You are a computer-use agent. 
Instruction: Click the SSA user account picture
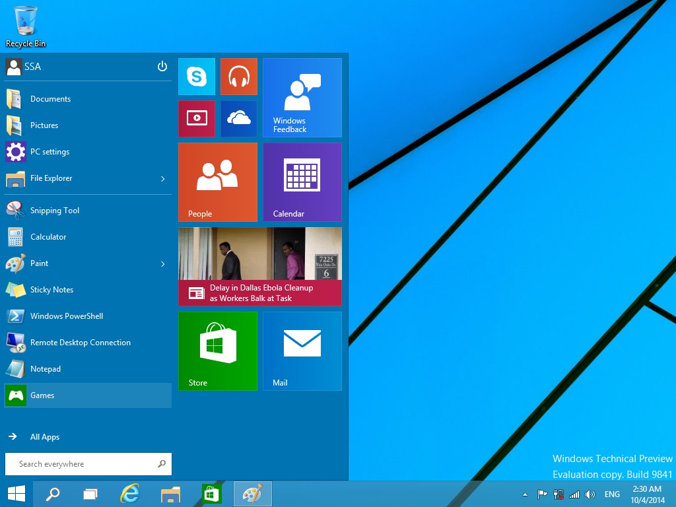pos(13,67)
